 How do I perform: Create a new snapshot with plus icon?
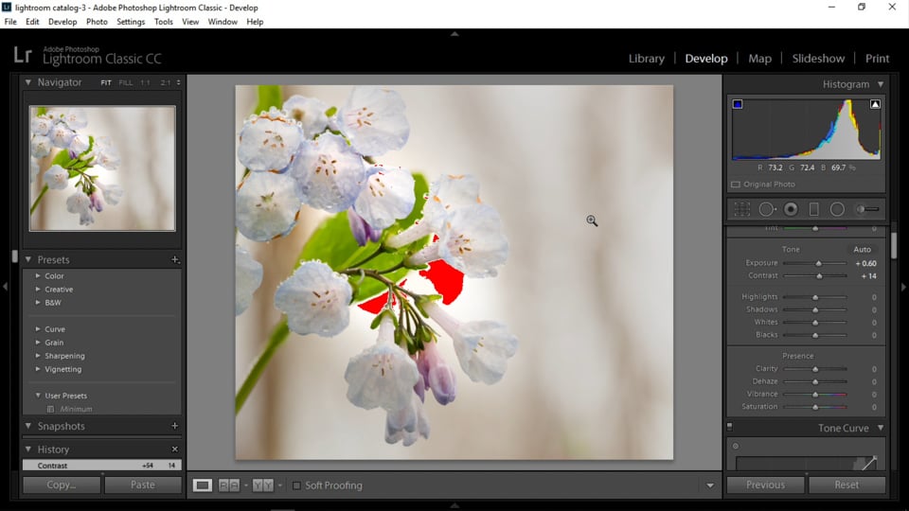click(x=174, y=426)
